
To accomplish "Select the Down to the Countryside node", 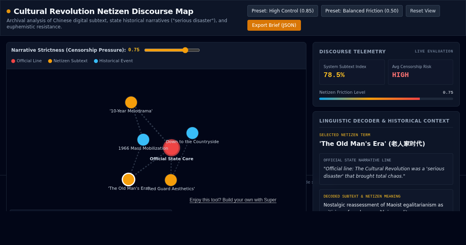I will pyautogui.click(x=192, y=133).
